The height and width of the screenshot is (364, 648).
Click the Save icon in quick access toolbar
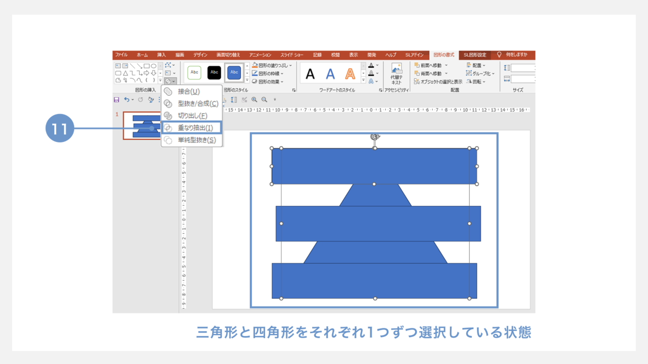[x=116, y=100]
